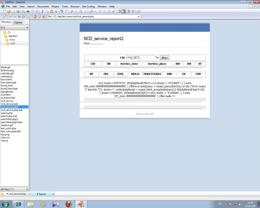Open the Tools menu

(x=65, y=6)
